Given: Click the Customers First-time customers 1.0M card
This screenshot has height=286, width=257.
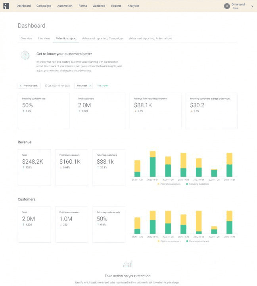Looking at the screenshot, I should [x=71, y=224].
